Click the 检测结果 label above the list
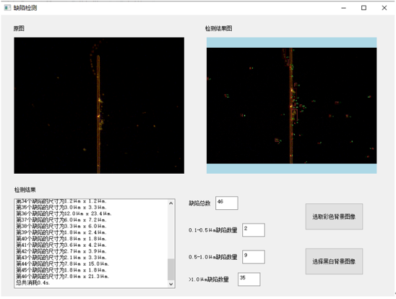This screenshot has height=299, width=396. (x=25, y=190)
